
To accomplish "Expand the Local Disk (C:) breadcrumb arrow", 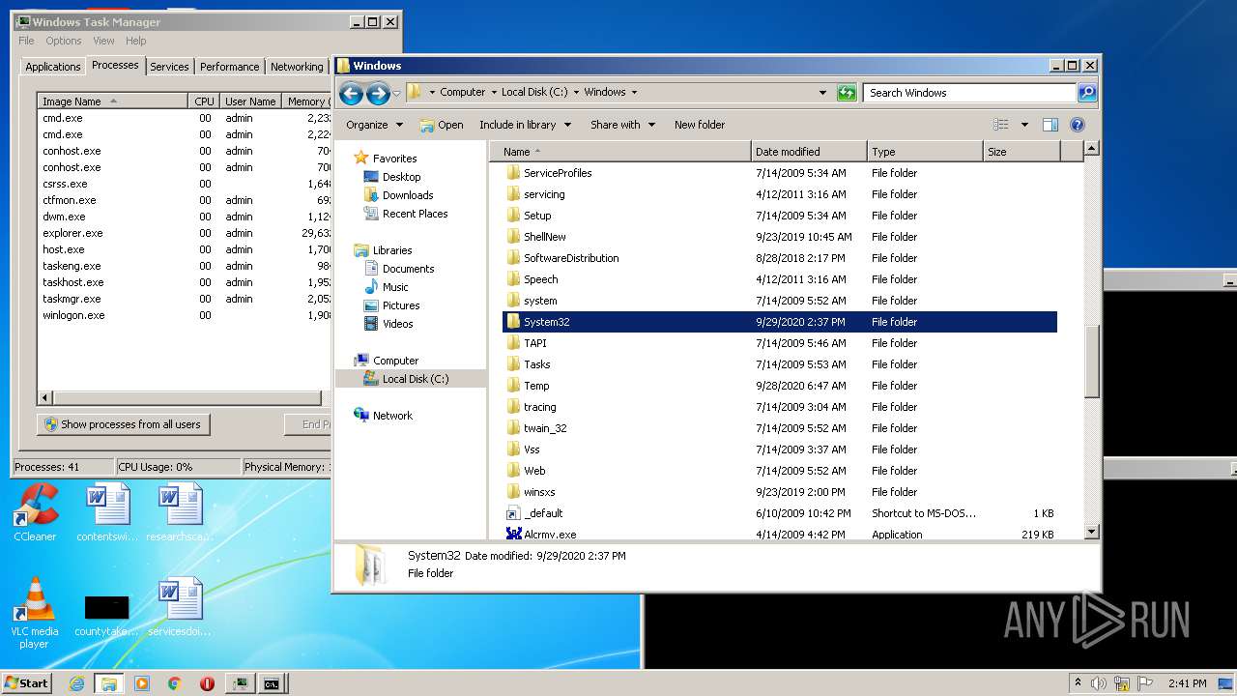I will [576, 93].
